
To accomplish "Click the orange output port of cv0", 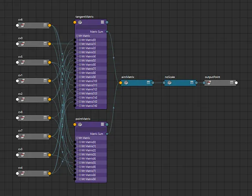I will click(50, 44).
